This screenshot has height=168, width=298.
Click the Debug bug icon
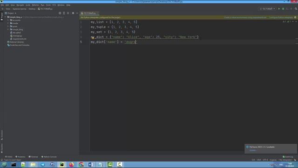pyautogui.click(x=283, y=9)
